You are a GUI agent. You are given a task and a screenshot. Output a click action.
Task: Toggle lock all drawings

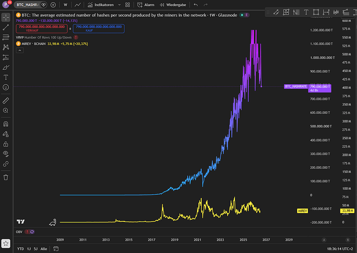pyautogui.click(x=6, y=144)
